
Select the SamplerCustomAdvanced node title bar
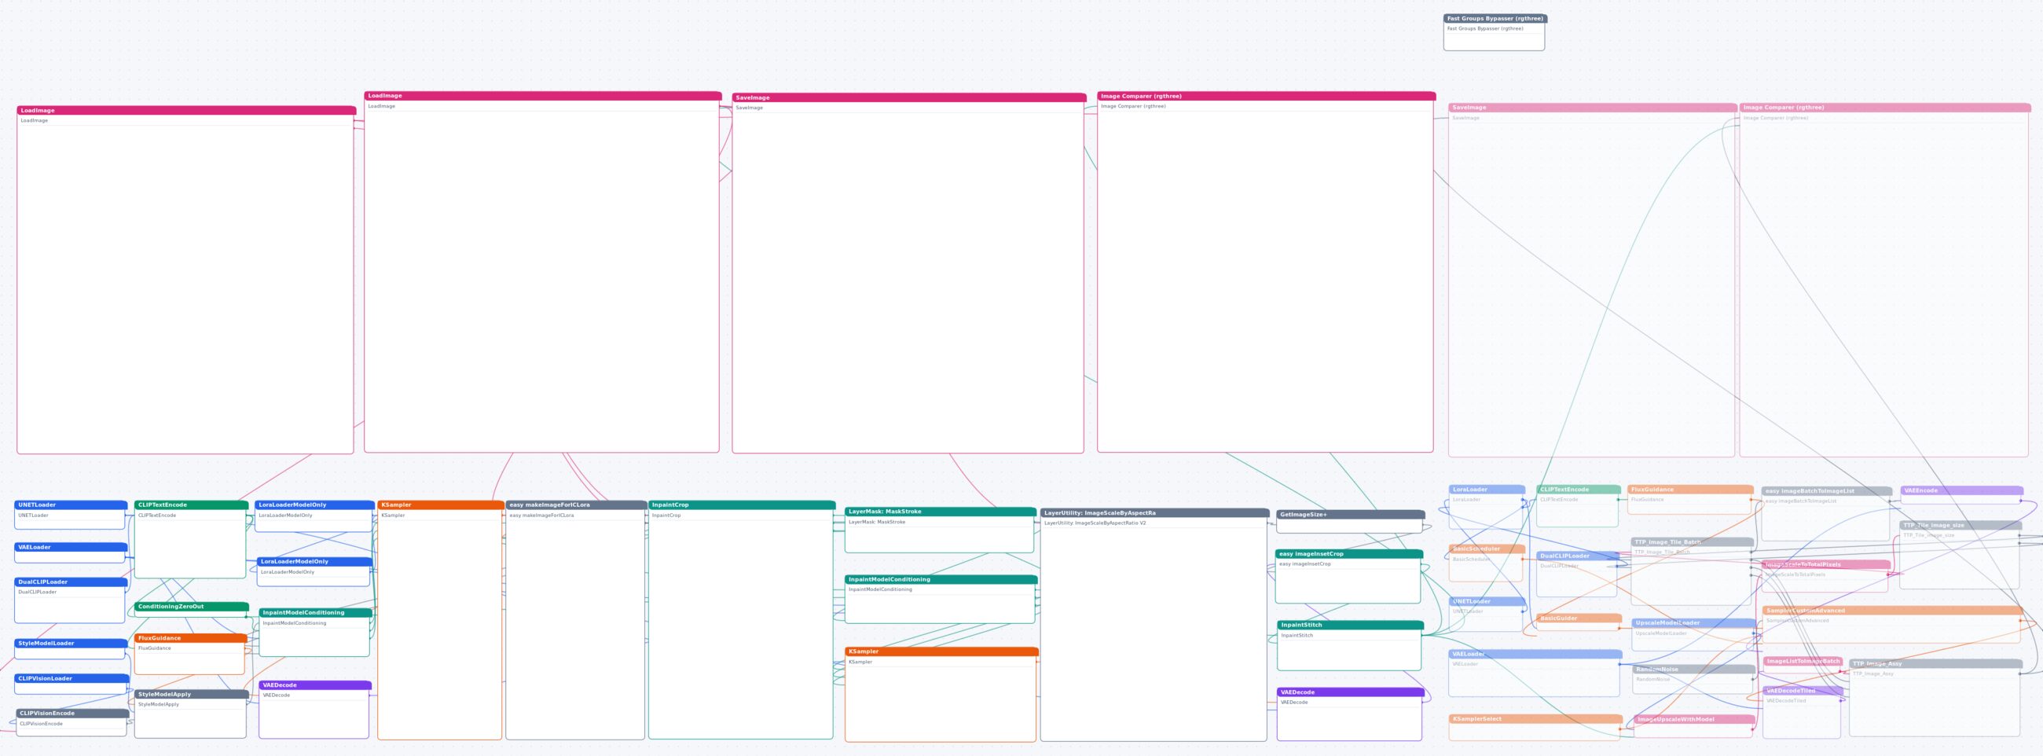click(1892, 611)
